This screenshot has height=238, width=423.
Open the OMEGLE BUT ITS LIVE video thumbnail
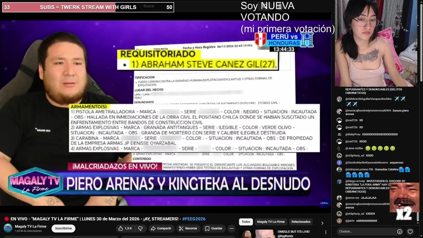point(258,233)
